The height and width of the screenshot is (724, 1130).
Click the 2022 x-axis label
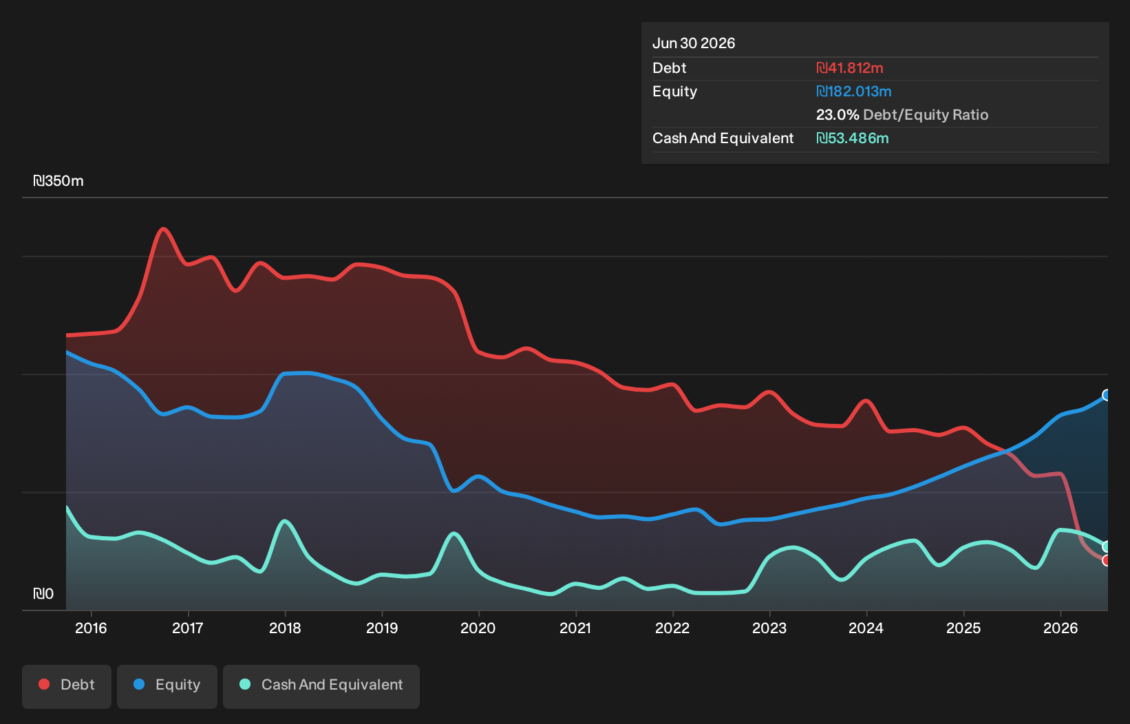672,628
